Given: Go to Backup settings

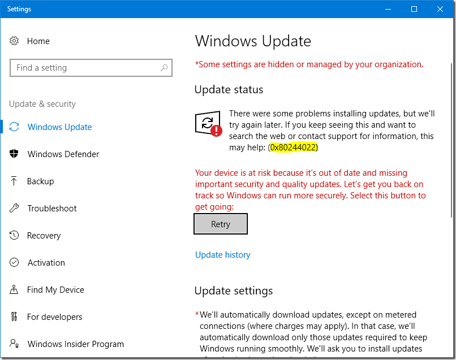Looking at the screenshot, I should tap(40, 181).
